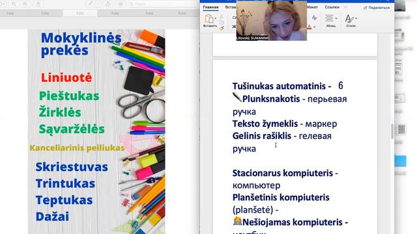Click the text 'Gelinis rašiklis' in the document
The width and height of the screenshot is (417, 234).
(x=262, y=136)
